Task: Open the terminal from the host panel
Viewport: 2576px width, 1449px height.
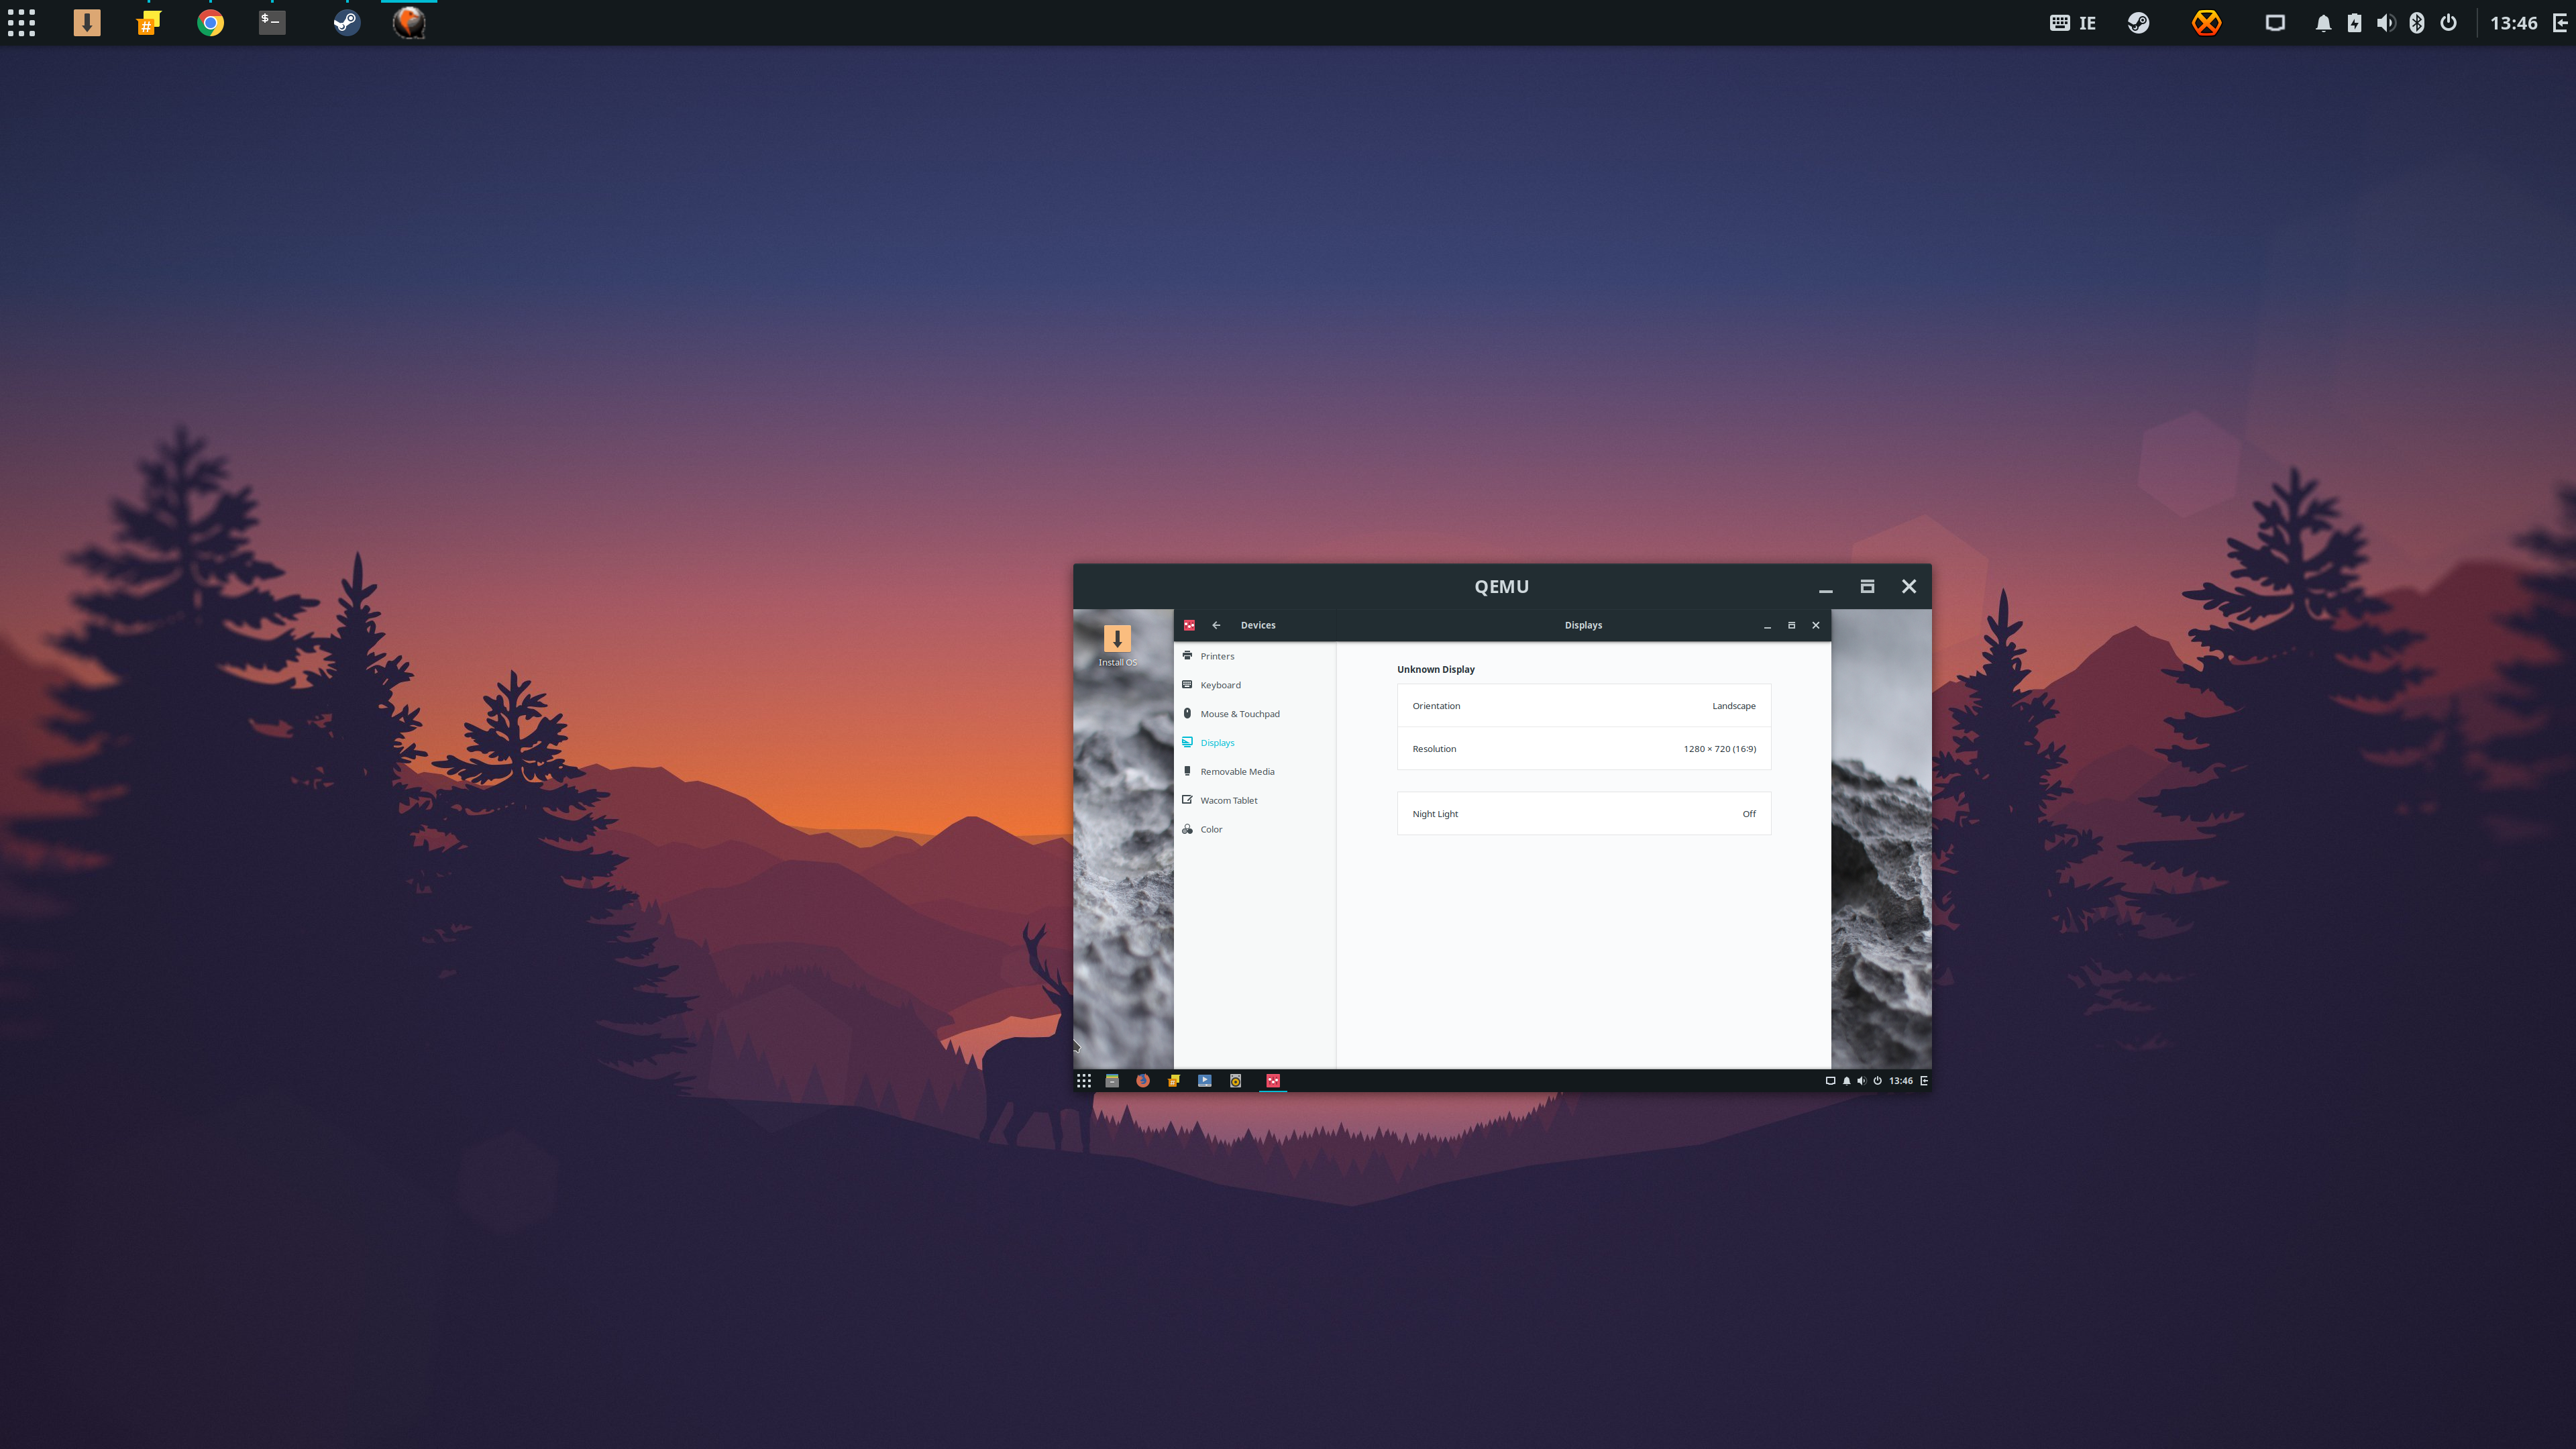Action: pyautogui.click(x=272, y=23)
